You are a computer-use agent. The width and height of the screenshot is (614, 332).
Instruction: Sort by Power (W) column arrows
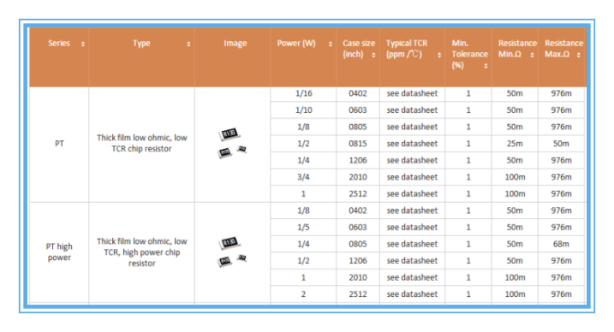[331, 44]
